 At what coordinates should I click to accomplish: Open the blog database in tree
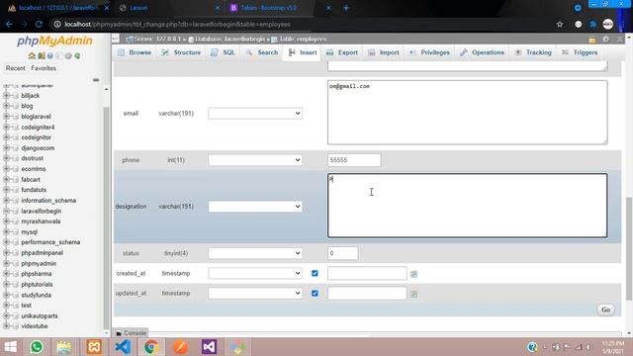pos(27,106)
